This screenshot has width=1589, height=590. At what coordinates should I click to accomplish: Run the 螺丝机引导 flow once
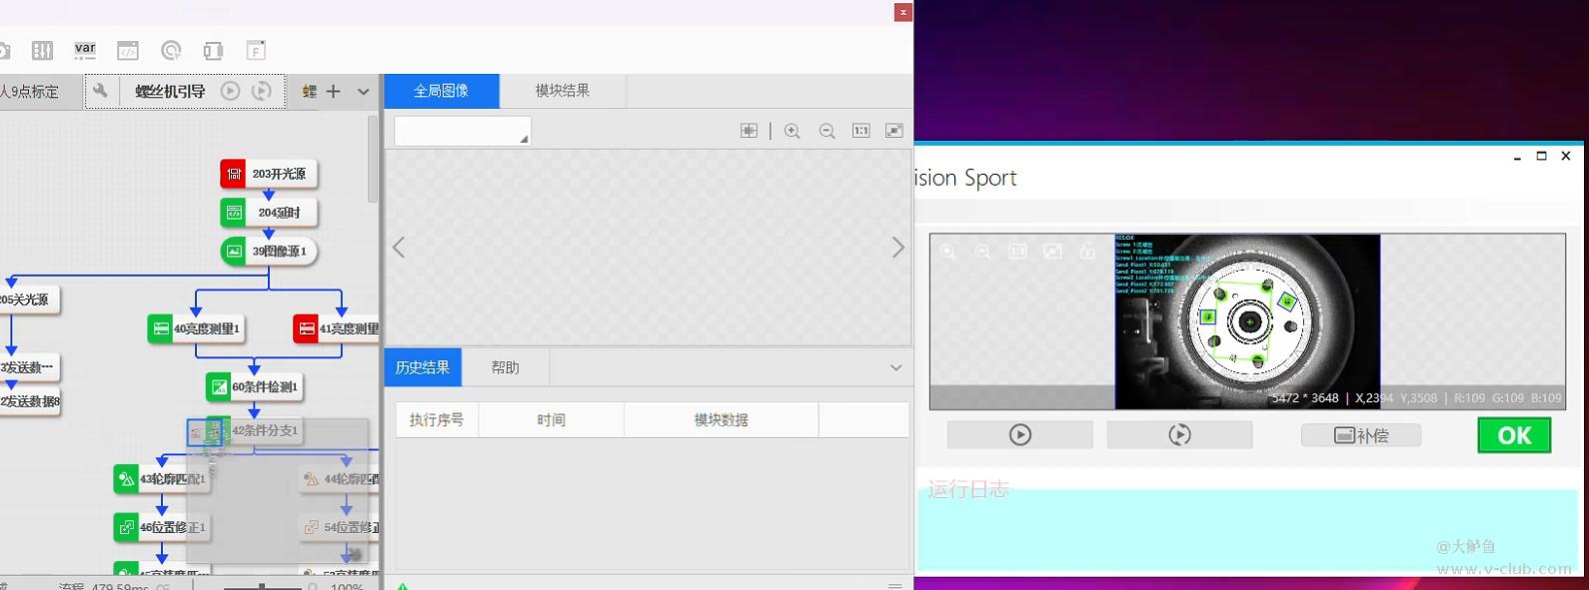[230, 91]
